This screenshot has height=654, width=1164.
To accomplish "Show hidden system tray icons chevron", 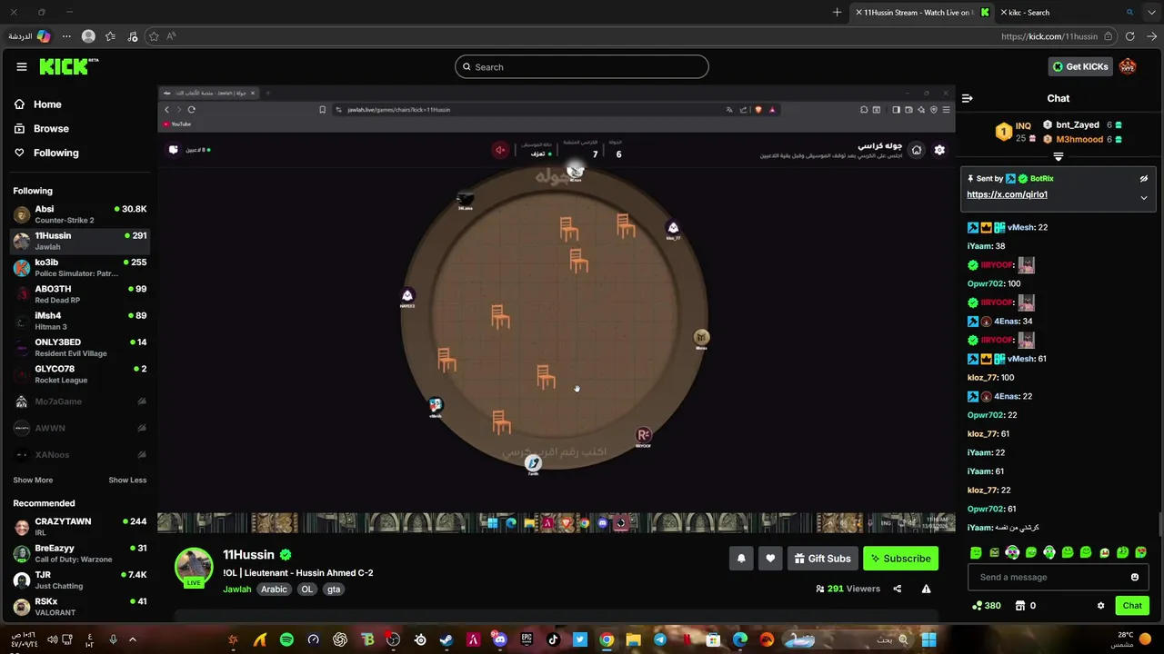I will (x=132, y=639).
